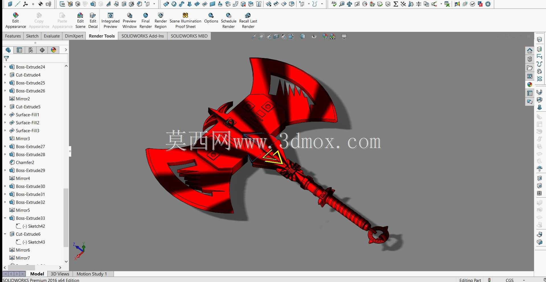
Task: Open Edit Decal tool
Action: click(x=93, y=20)
